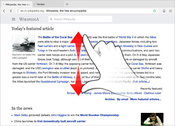175x126 pixels.
Task: Open the Mark Selby link
Action: [21, 115]
